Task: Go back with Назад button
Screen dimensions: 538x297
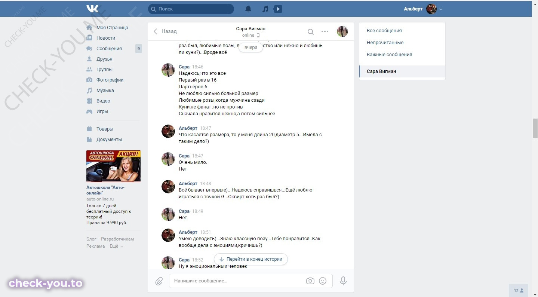Action: pos(165,31)
